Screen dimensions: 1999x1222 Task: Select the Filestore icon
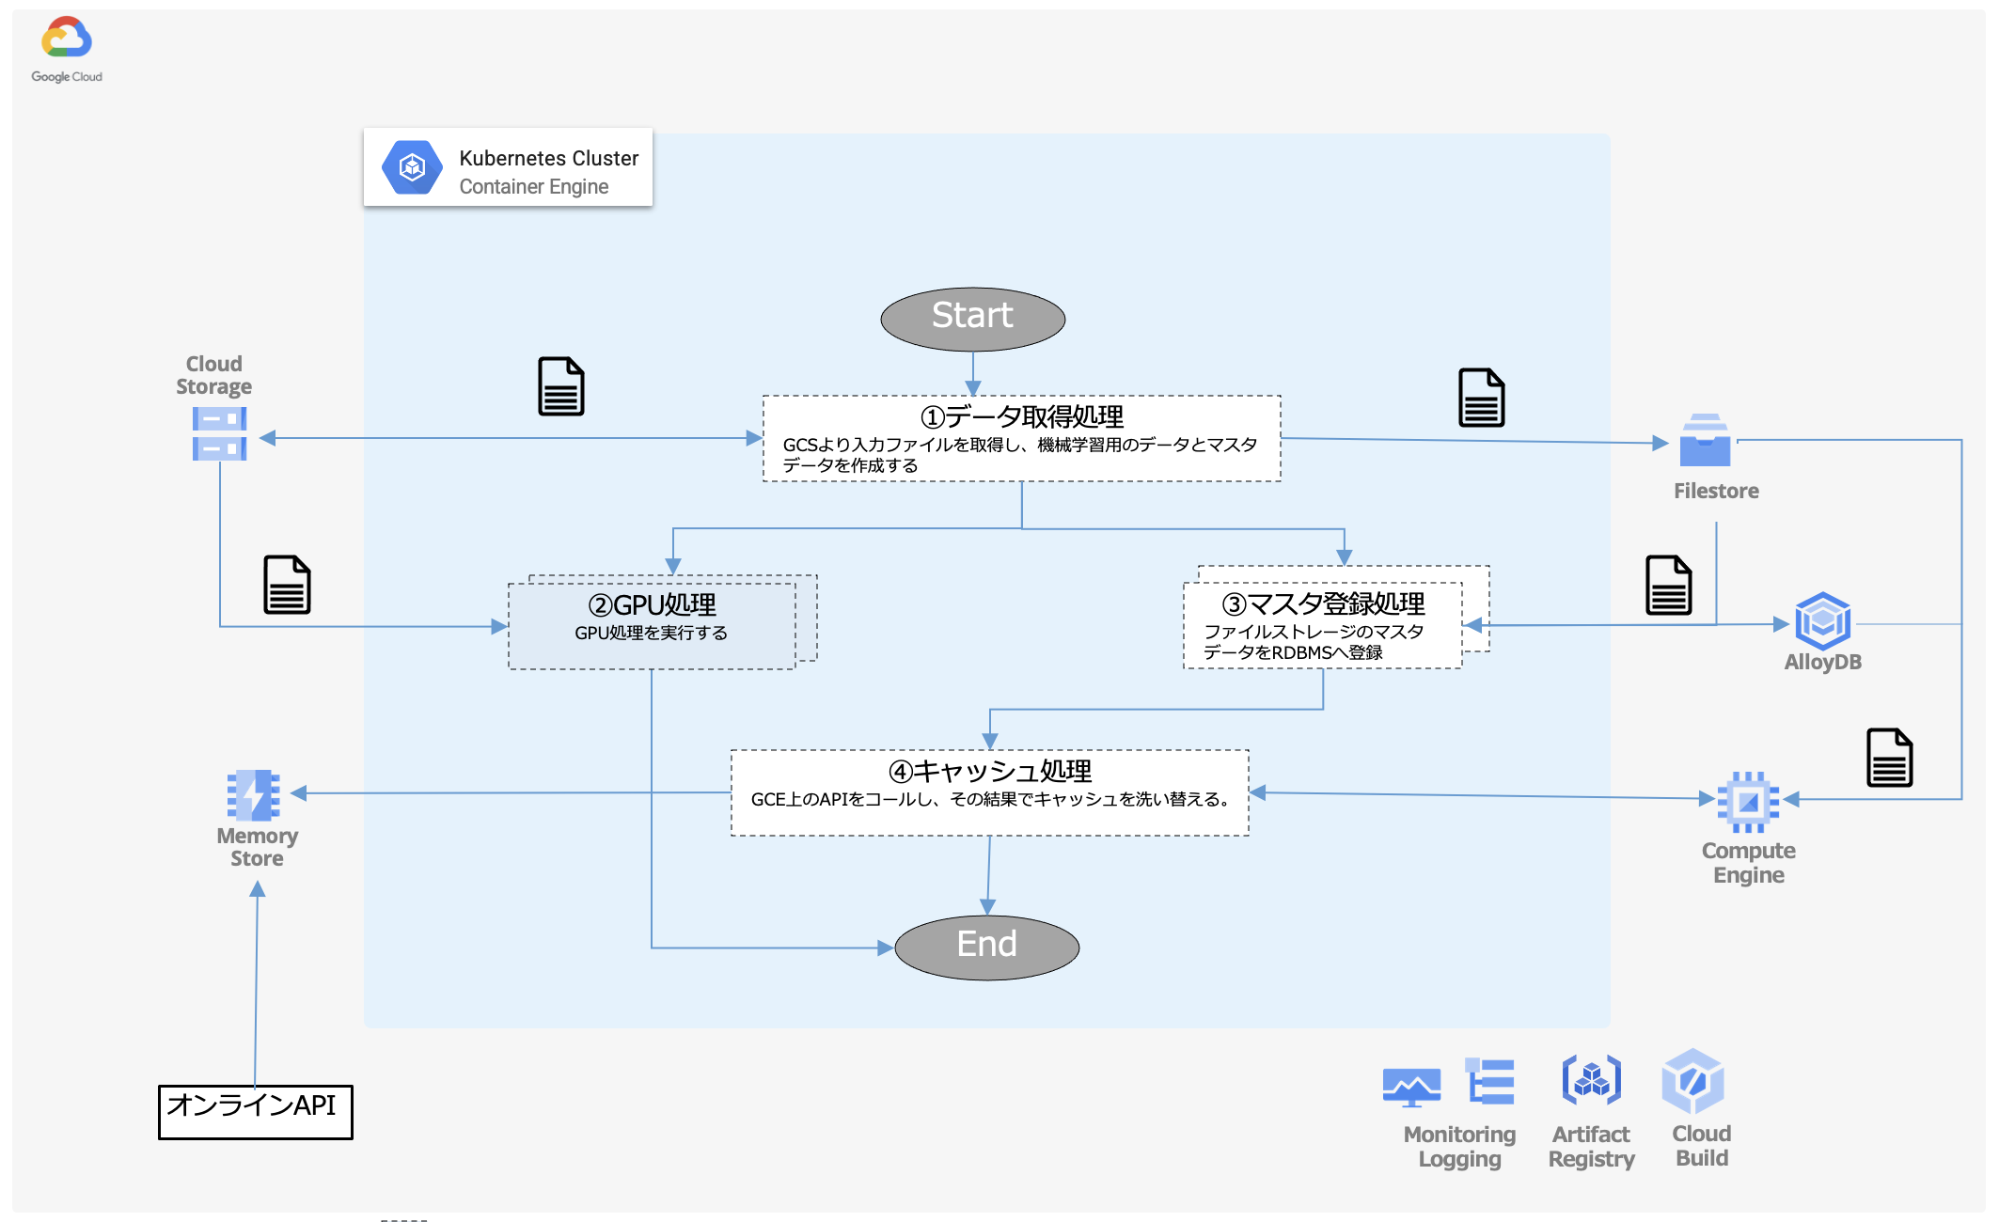point(1705,441)
